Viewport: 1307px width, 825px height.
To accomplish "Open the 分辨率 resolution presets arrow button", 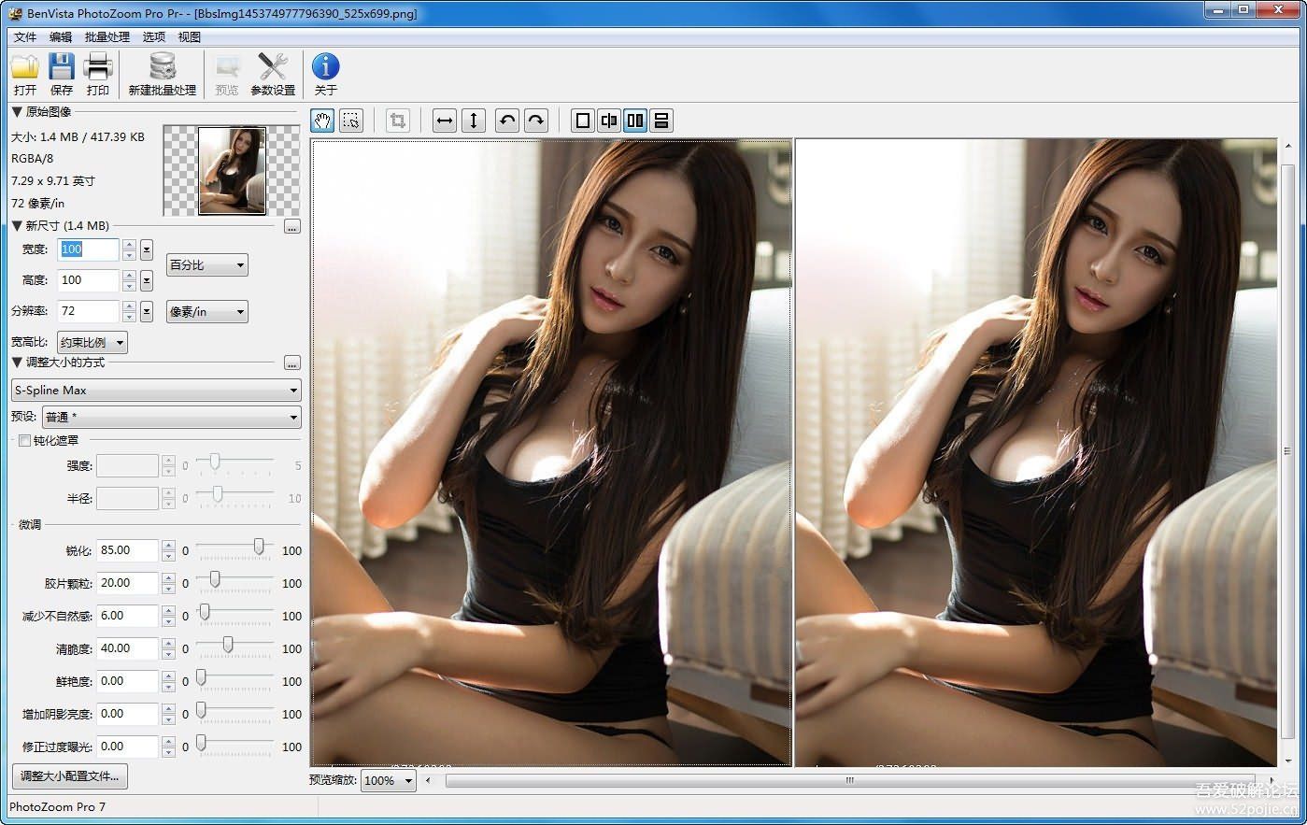I will point(147,311).
